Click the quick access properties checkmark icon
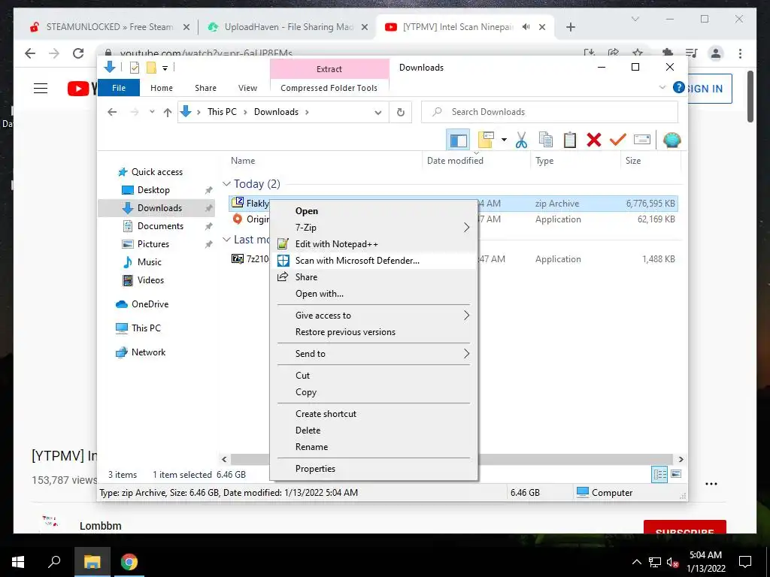The image size is (770, 577). click(x=134, y=68)
